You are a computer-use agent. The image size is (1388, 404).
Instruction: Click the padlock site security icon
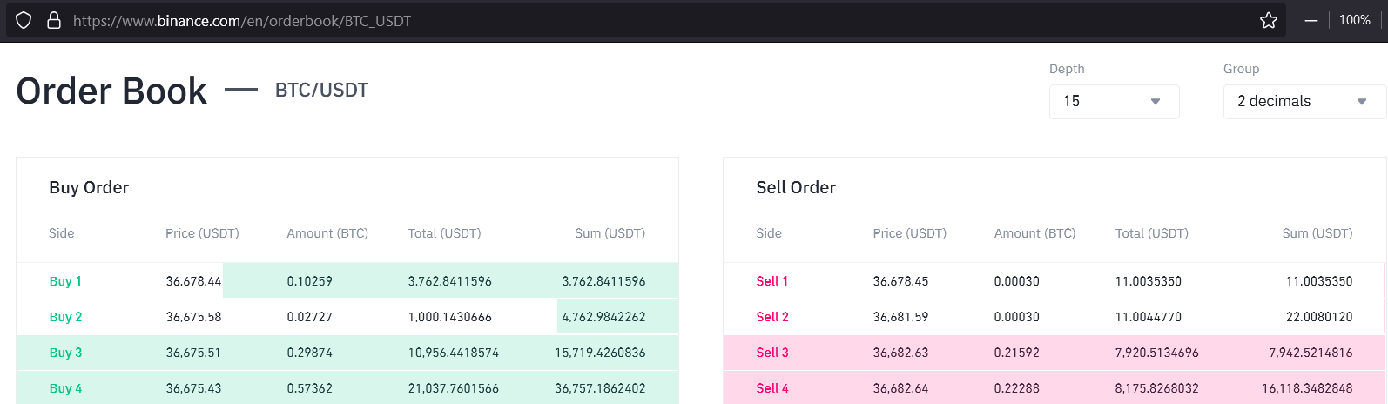tap(54, 20)
